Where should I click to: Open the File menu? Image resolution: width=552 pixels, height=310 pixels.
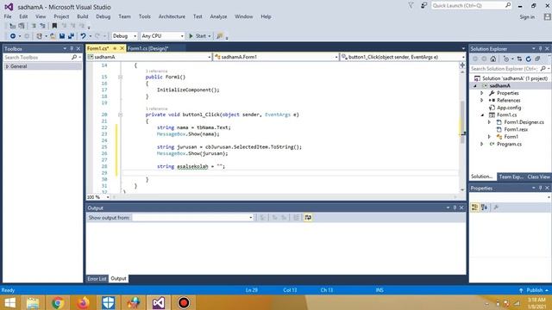coord(8,16)
